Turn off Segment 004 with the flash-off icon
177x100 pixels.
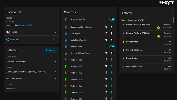(x=106, y=79)
